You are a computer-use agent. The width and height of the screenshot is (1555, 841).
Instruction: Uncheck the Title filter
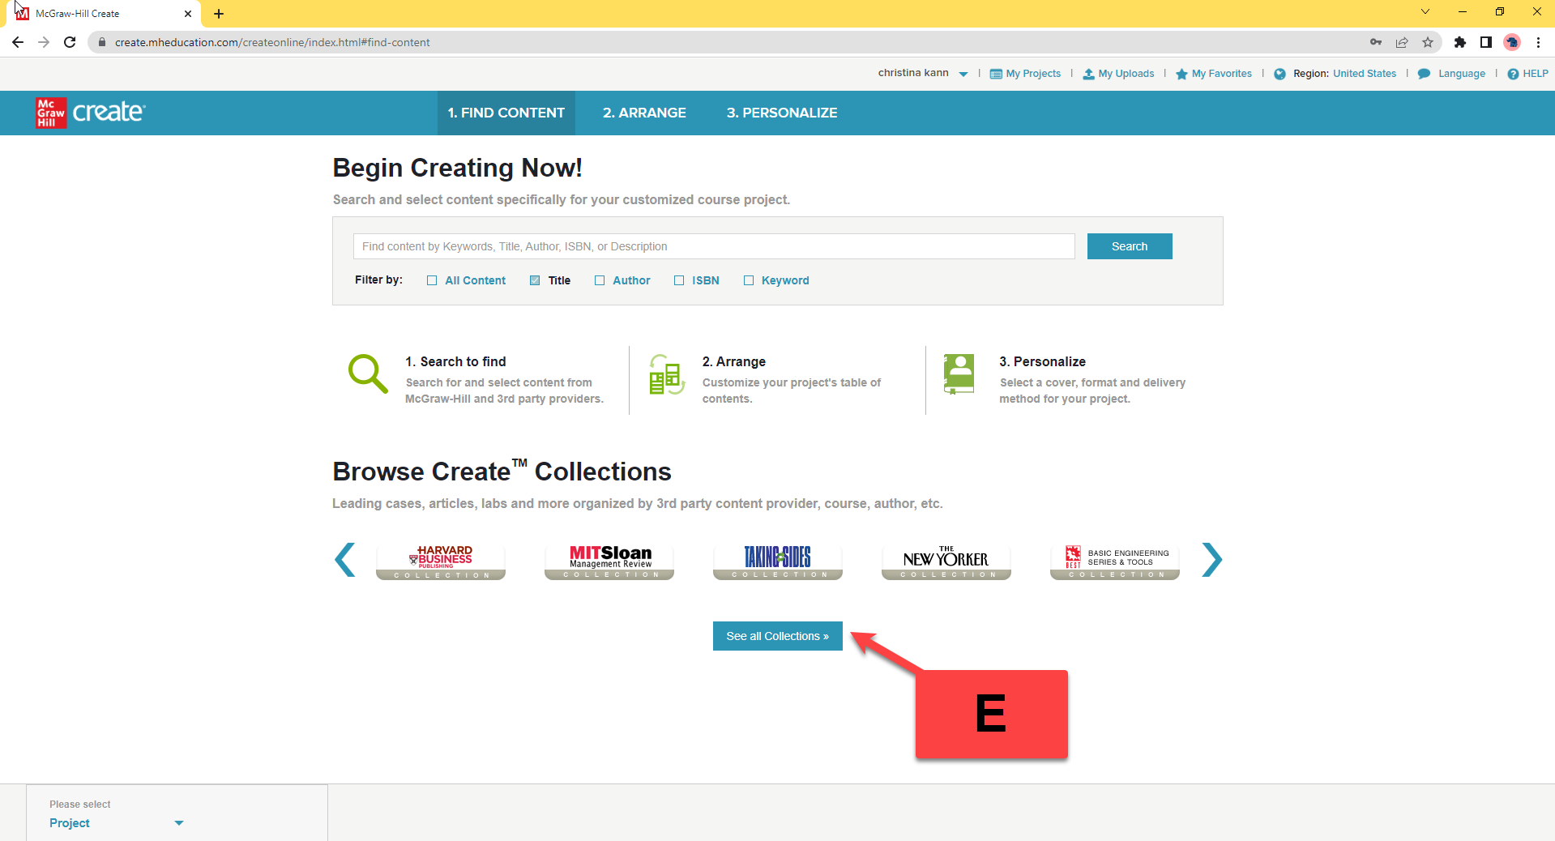(535, 280)
